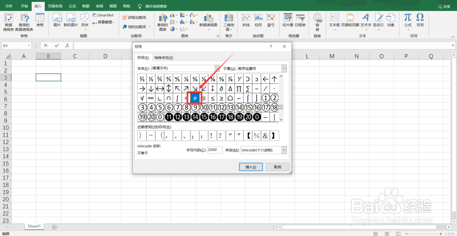Open Header and Footer (页眉和页脚)

350,21
